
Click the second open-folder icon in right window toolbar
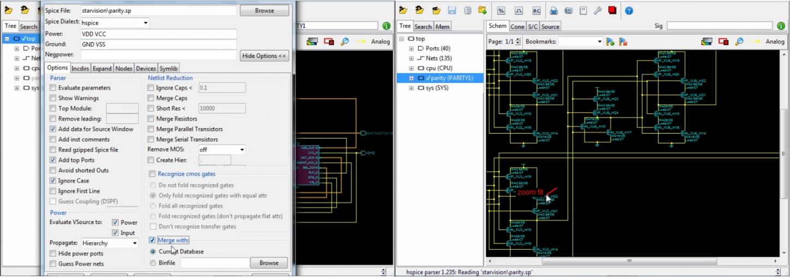419,10
